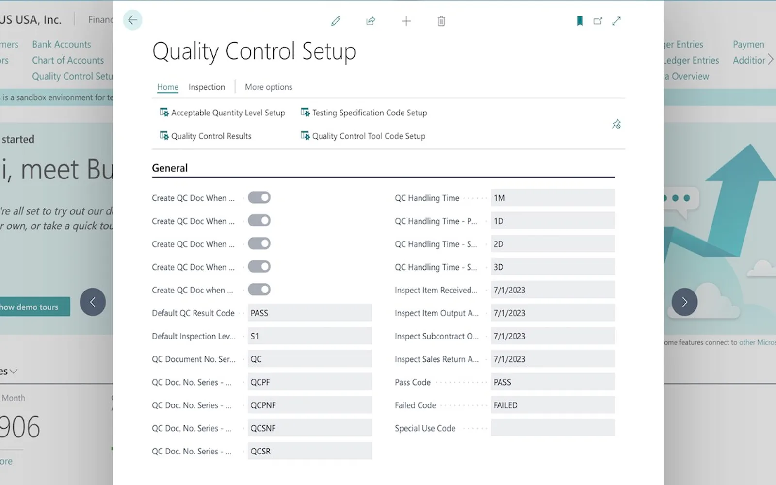Open Quality Control Tool Code Setup
Image resolution: width=776 pixels, height=485 pixels.
[x=363, y=136]
